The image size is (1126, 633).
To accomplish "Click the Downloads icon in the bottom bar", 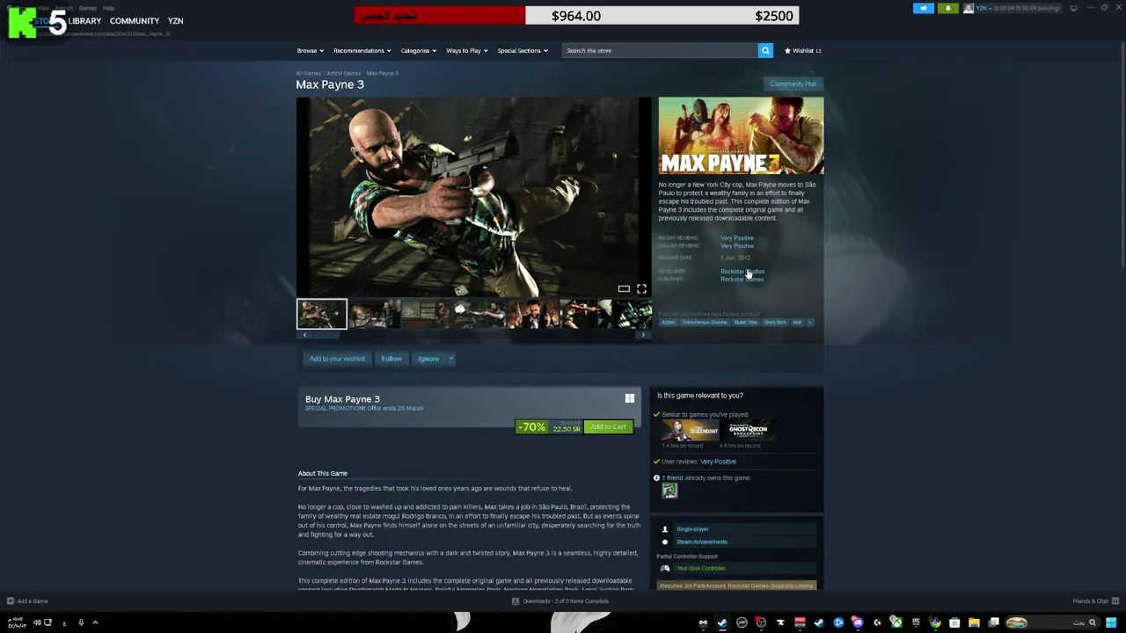I will [515, 601].
